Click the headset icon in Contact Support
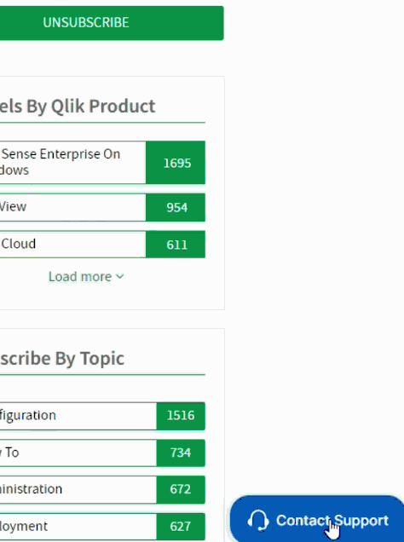The height and width of the screenshot is (542, 404). point(257,520)
